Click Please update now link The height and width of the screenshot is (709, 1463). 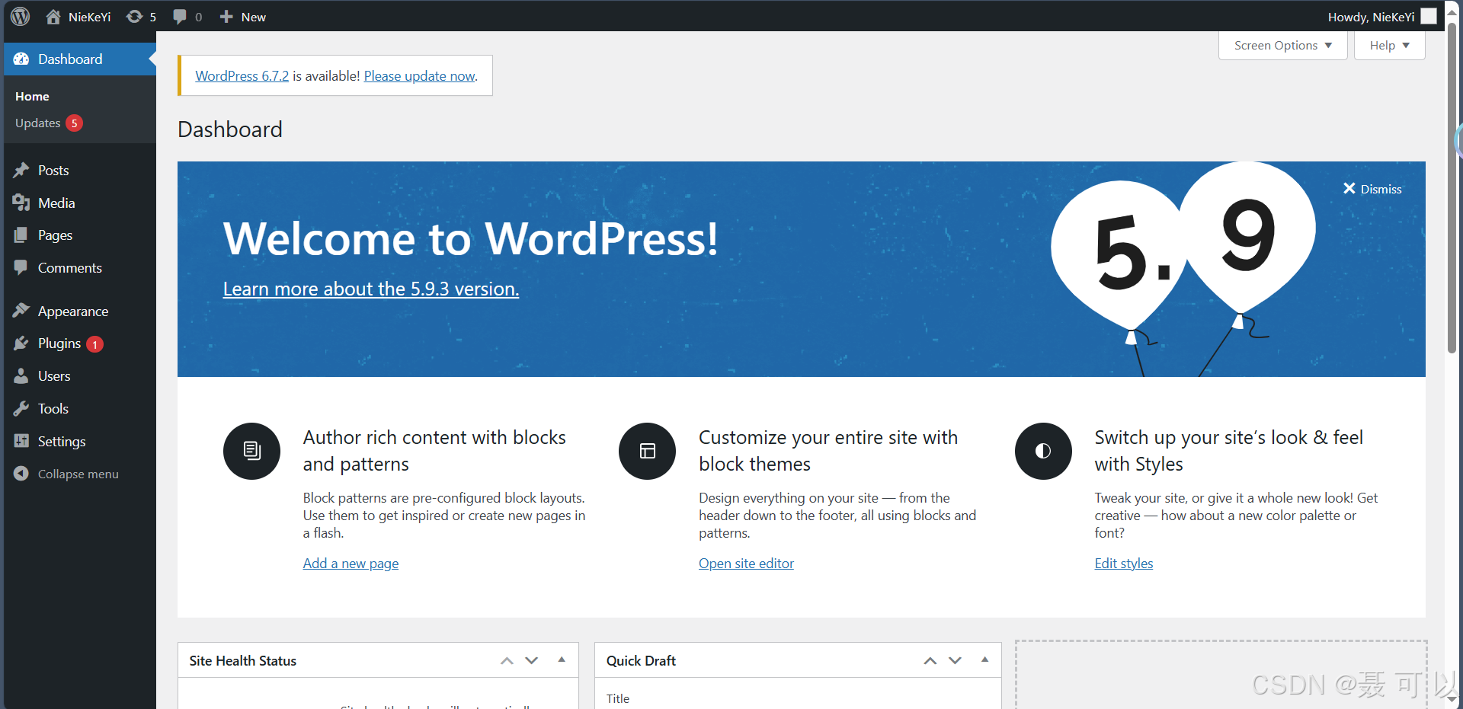419,75
